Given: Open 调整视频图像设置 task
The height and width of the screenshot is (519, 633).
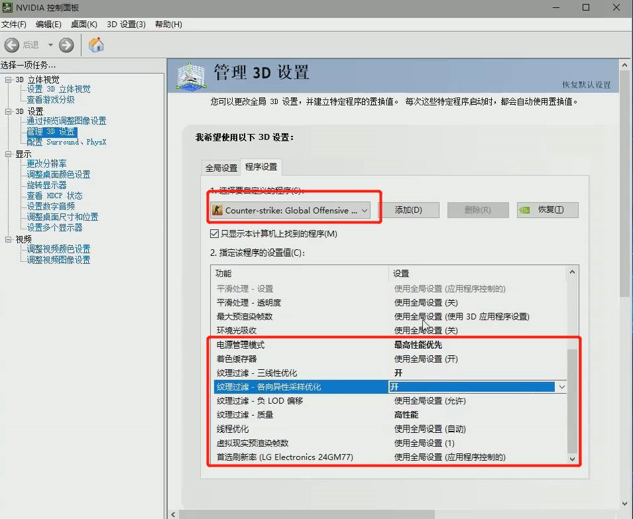Looking at the screenshot, I should 58,260.
